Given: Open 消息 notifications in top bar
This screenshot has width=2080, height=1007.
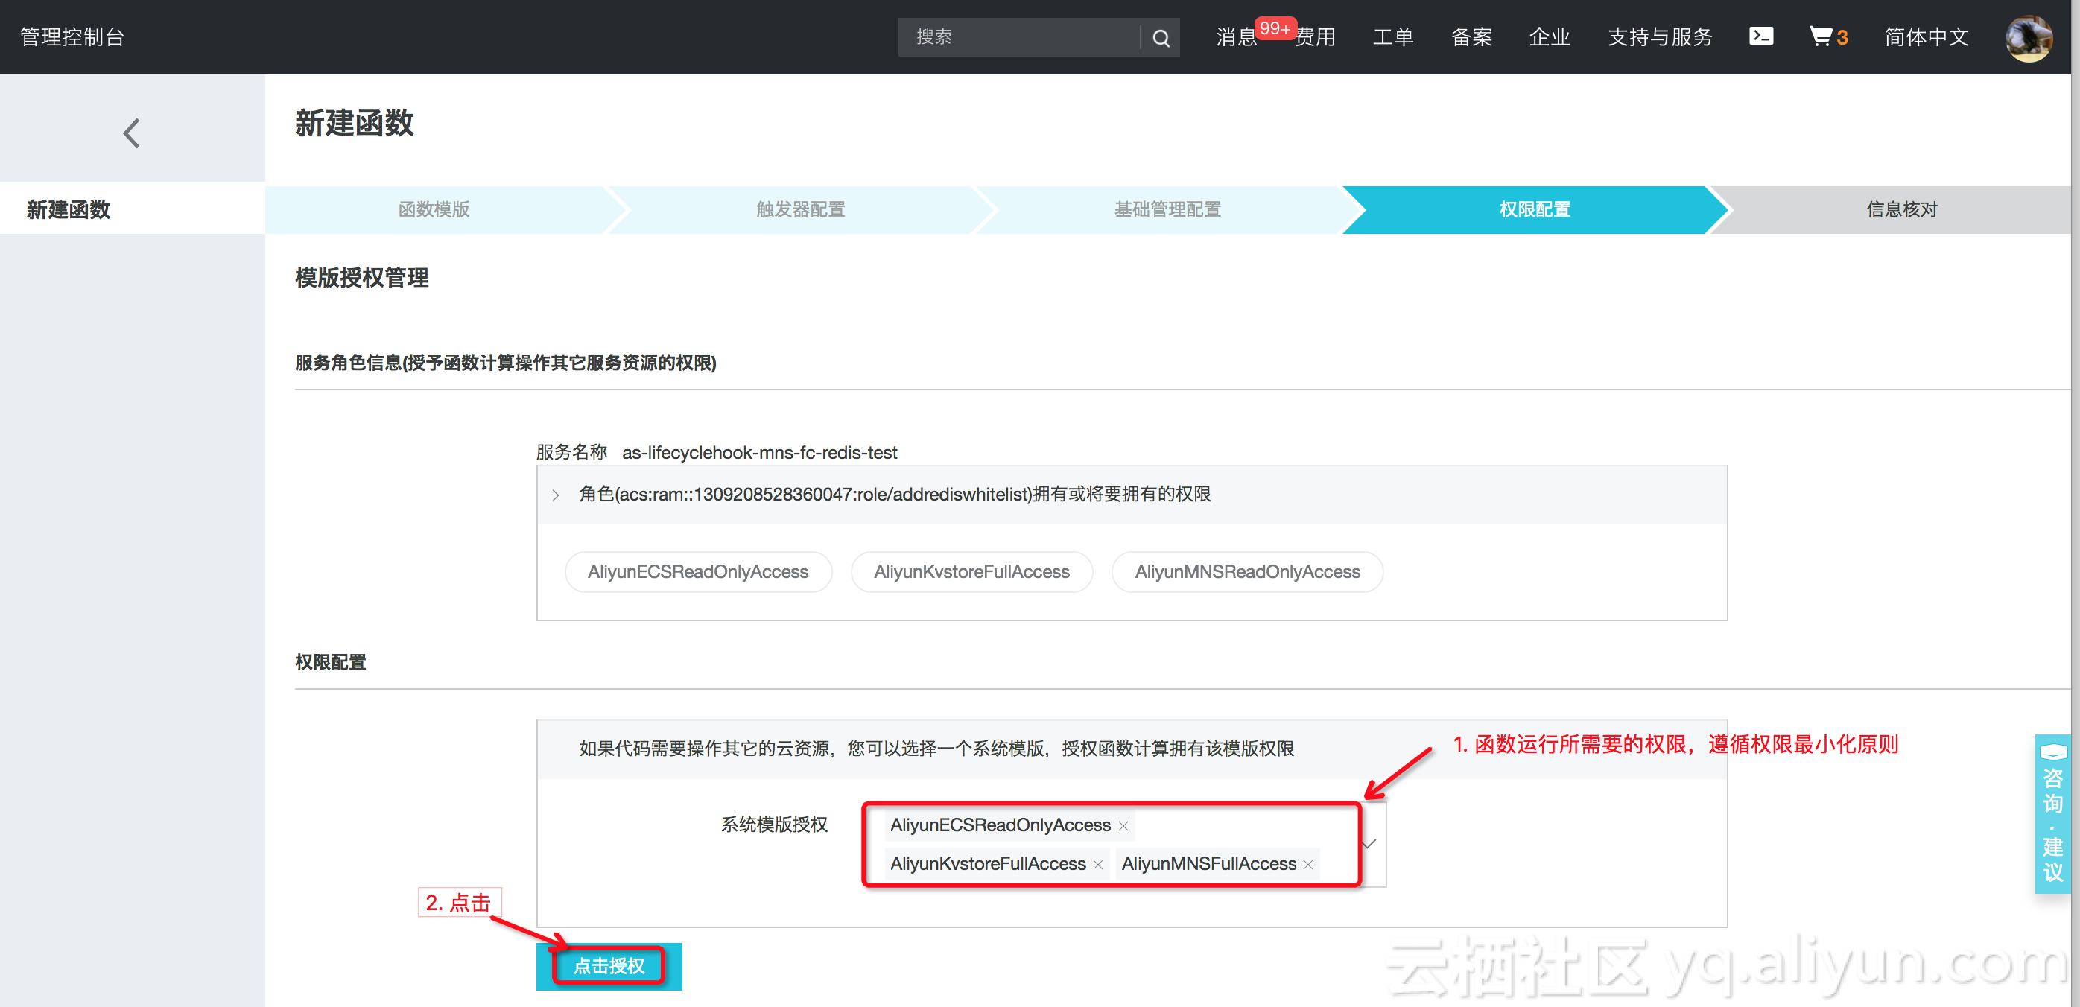Looking at the screenshot, I should [x=1236, y=37].
